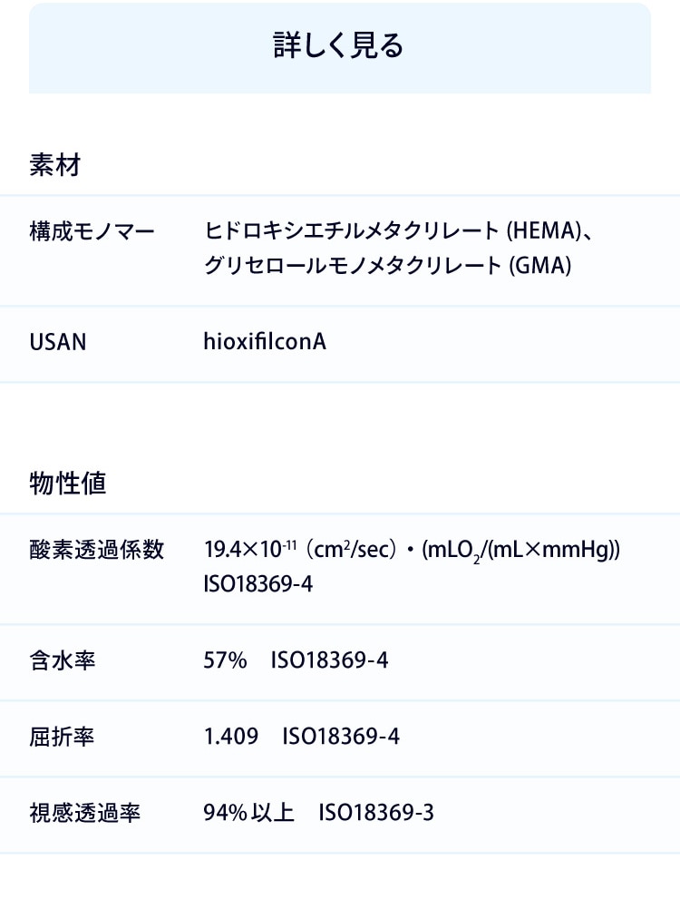Image resolution: width=680 pixels, height=909 pixels.
Task: Click the 94%以上 transmittance value
Action: [x=249, y=813]
